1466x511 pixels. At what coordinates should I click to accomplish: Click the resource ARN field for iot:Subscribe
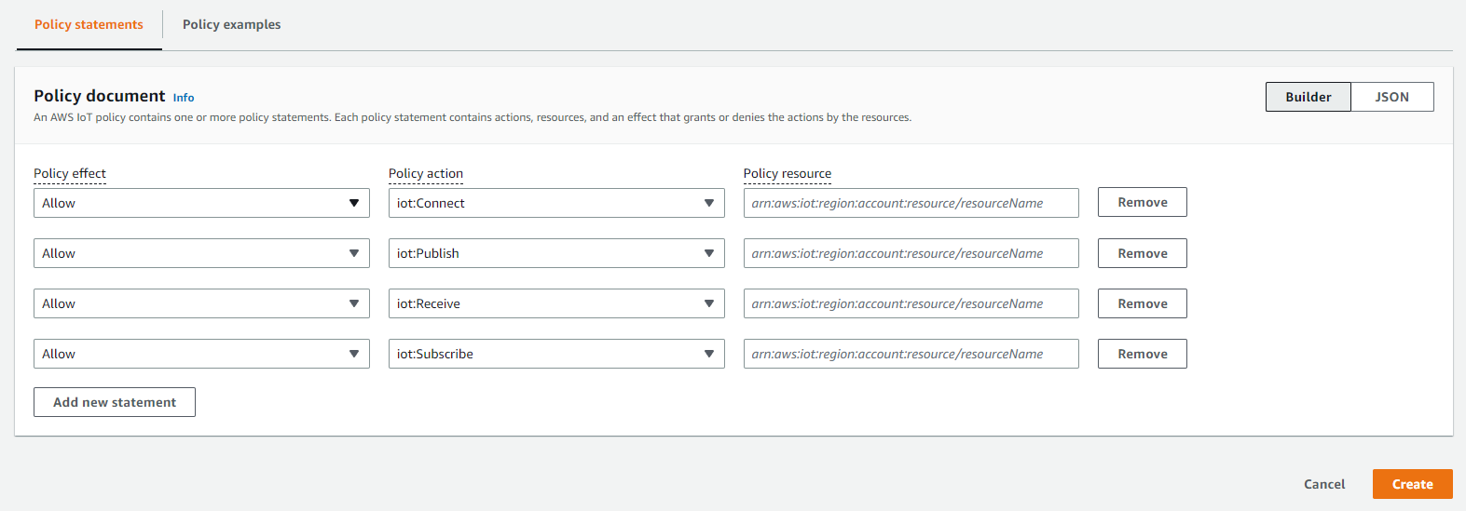911,354
